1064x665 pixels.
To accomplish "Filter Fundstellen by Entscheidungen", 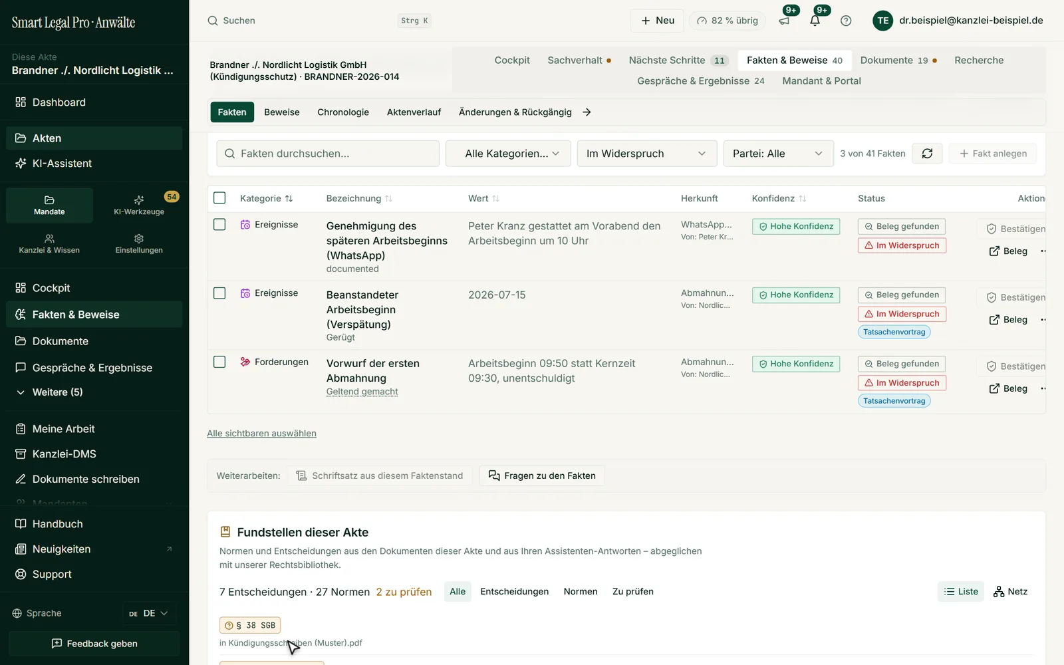I will click(515, 592).
